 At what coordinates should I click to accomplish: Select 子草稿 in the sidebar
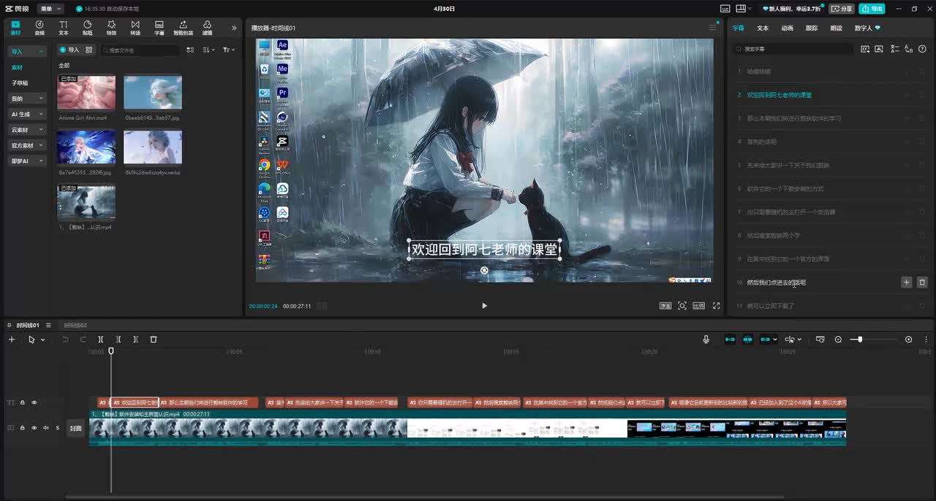20,83
